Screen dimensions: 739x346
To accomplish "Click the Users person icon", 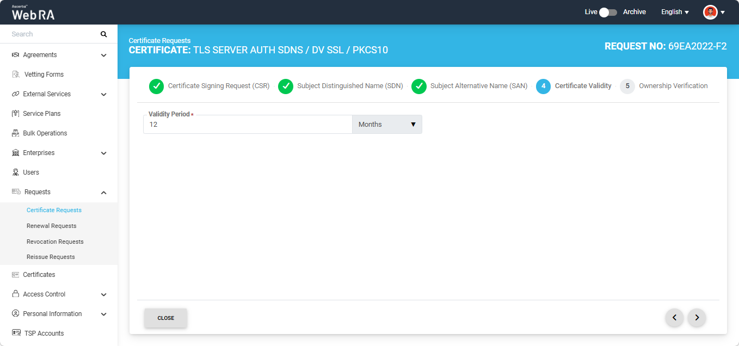I will [x=16, y=172].
